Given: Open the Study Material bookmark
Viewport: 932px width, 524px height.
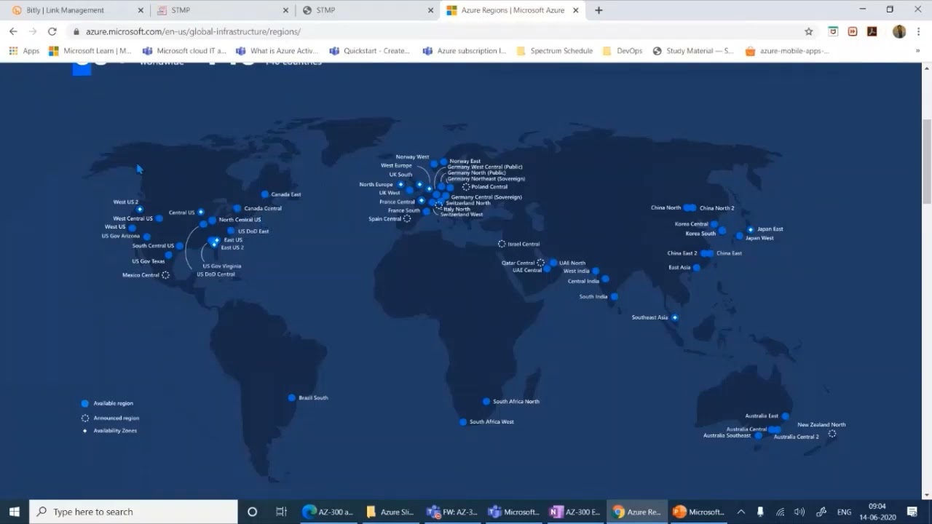Looking at the screenshot, I should pyautogui.click(x=693, y=51).
